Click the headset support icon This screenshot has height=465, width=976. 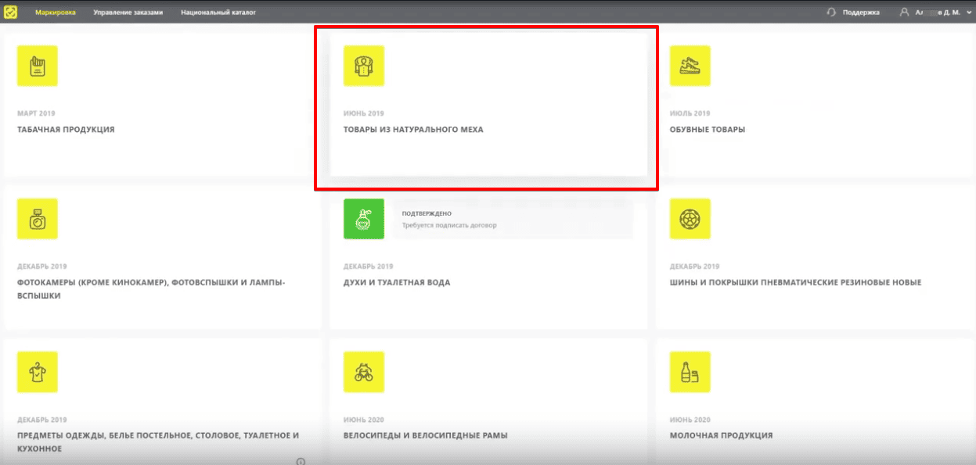click(x=831, y=13)
